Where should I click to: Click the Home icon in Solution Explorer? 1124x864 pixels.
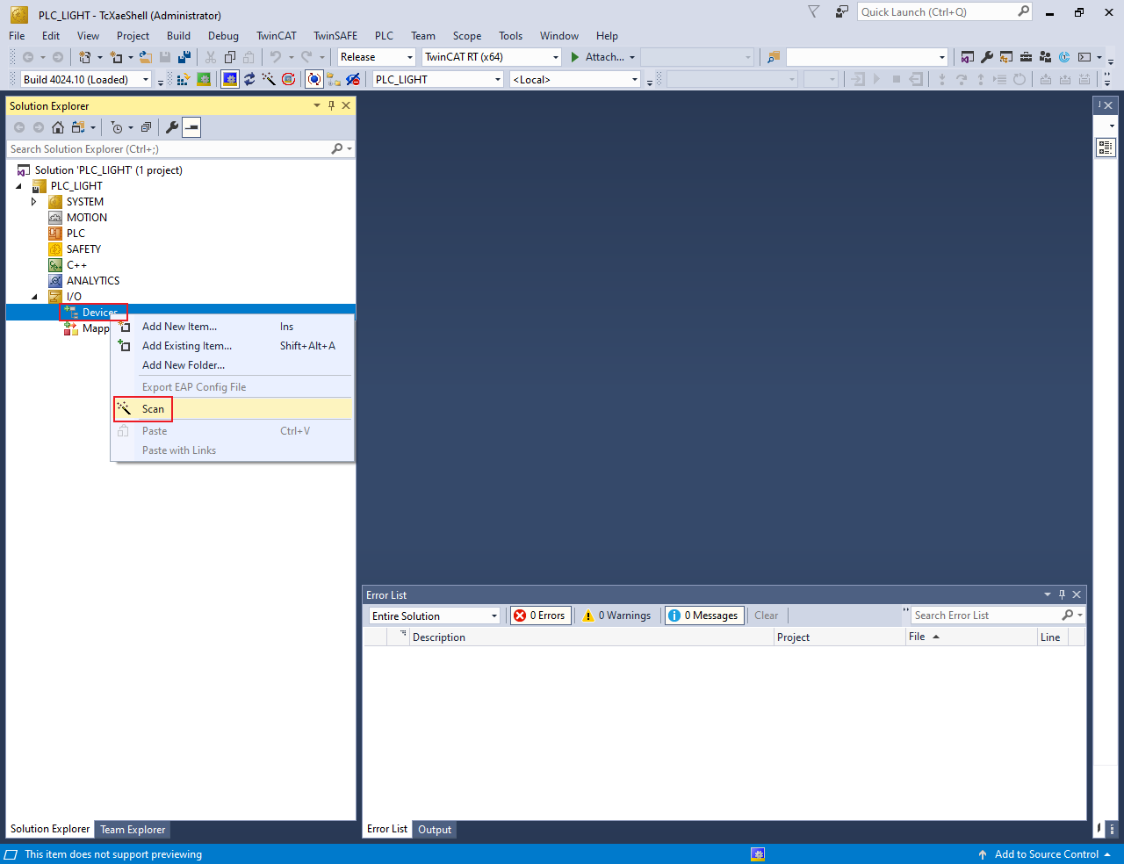(x=58, y=127)
